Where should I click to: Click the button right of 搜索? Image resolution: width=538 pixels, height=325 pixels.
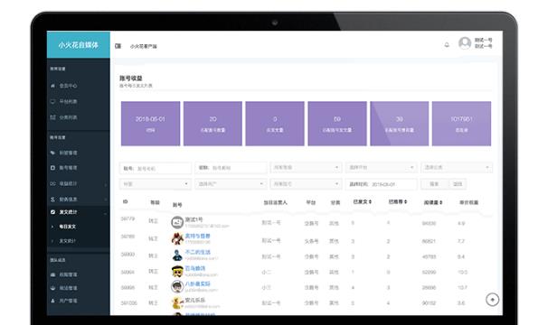(458, 184)
